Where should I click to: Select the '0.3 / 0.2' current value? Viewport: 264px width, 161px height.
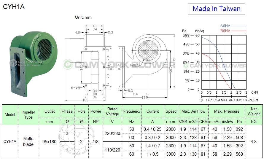(152, 138)
